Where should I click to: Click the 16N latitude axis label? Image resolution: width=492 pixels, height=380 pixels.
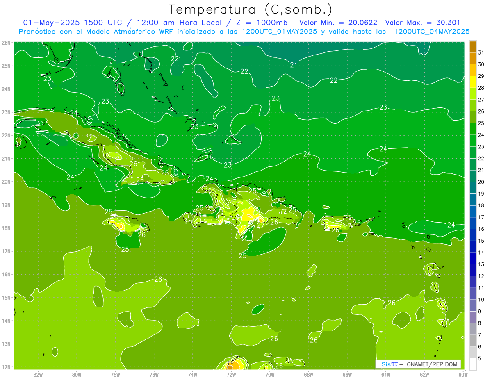pos(6,274)
